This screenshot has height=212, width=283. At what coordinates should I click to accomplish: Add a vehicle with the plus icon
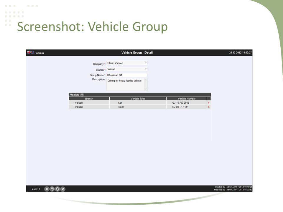82,95
